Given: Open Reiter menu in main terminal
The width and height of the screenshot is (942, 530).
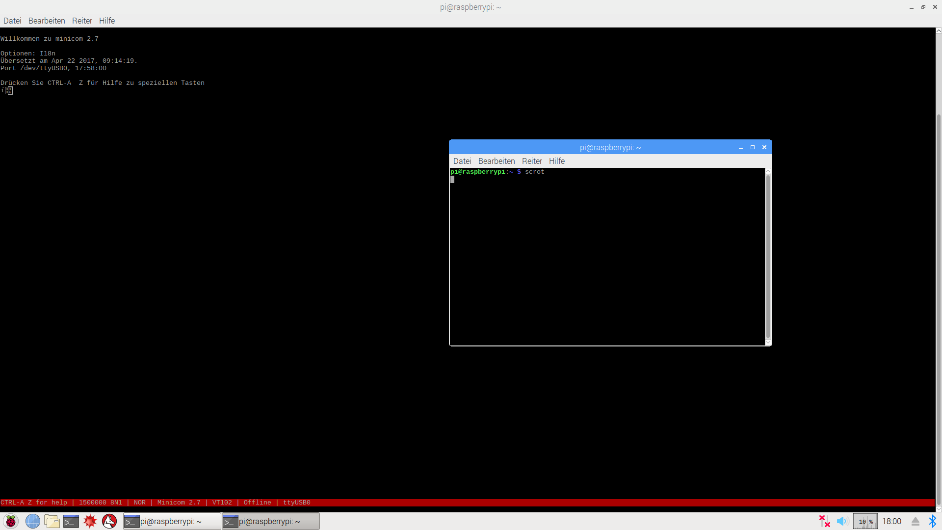Looking at the screenshot, I should (82, 21).
